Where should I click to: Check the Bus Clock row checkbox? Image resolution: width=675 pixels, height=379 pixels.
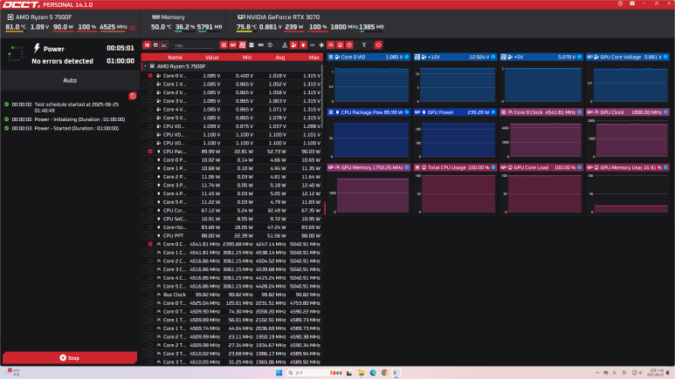[x=150, y=294]
